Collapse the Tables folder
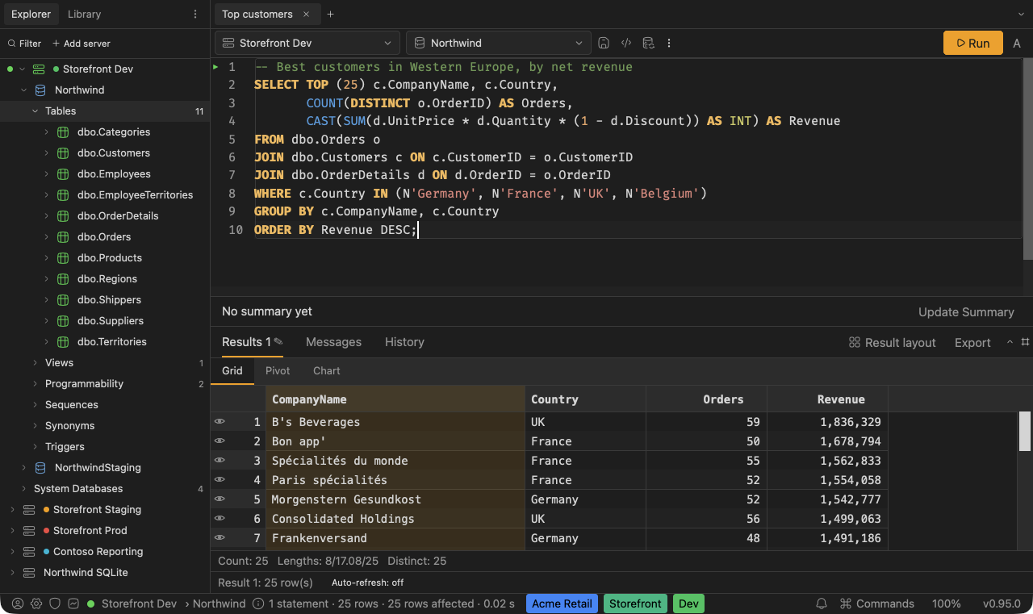Image resolution: width=1033 pixels, height=614 pixels. pos(36,111)
